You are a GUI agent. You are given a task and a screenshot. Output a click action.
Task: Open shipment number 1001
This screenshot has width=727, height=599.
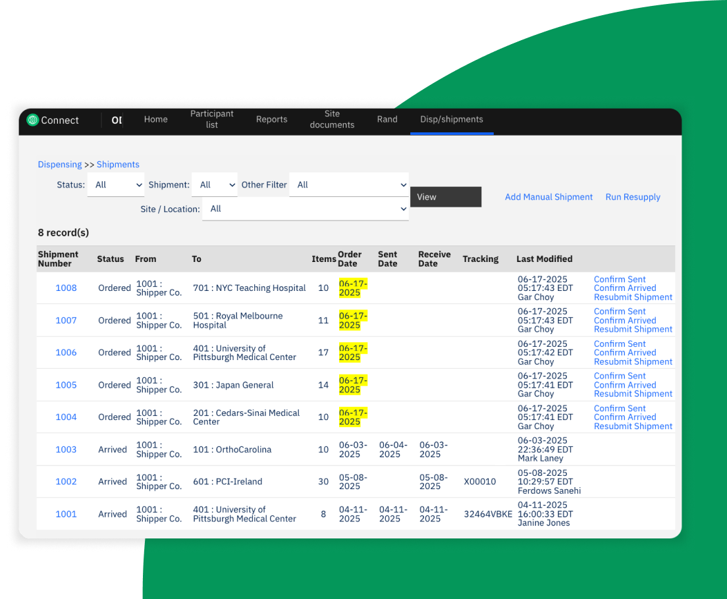(x=66, y=514)
